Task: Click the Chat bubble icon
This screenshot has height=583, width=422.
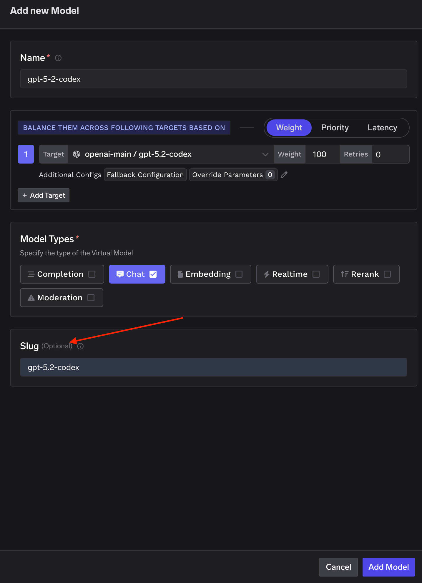Action: (120, 274)
